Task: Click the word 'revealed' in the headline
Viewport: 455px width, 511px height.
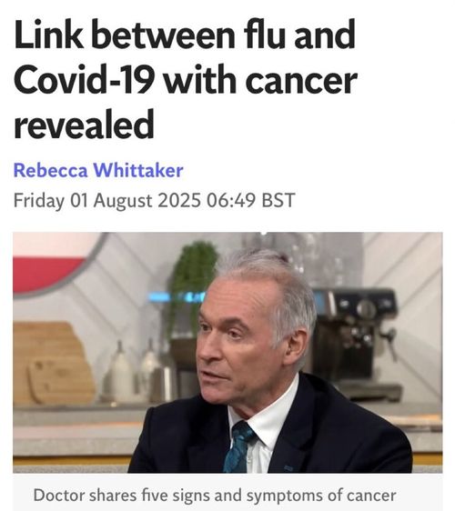Action: click(x=84, y=125)
